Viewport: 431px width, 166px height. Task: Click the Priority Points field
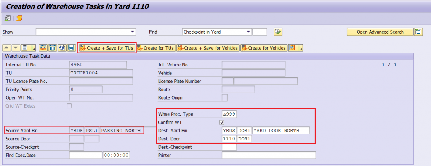pos(86,90)
